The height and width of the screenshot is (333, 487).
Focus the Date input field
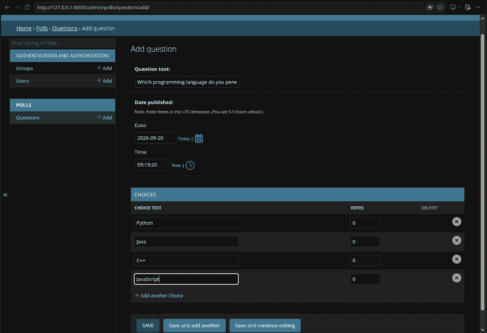[x=155, y=138]
